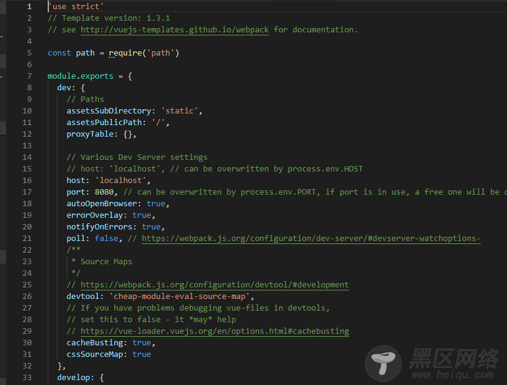
Task: Click line number 26 in the gutter
Action: 27,297
